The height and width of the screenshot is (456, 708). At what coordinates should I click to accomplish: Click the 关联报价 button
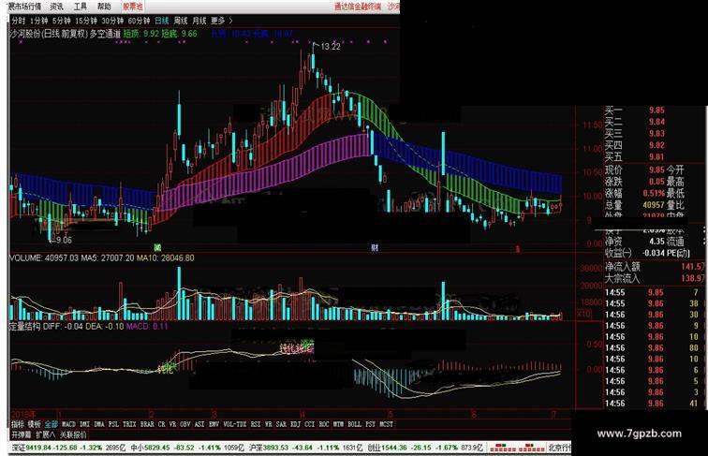click(x=73, y=434)
